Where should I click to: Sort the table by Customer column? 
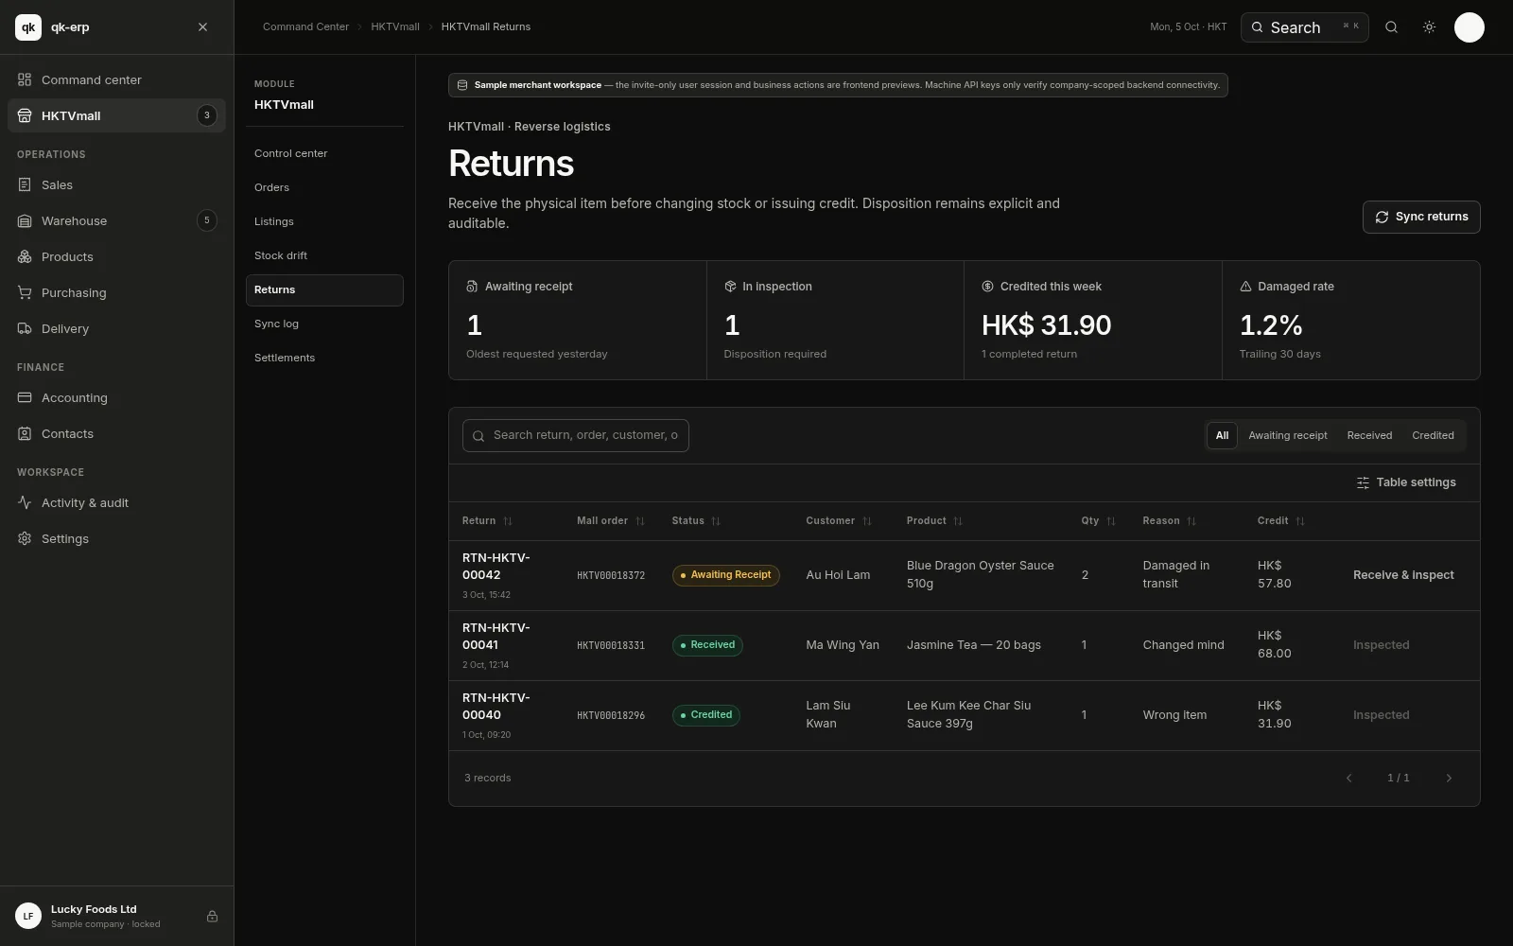coord(839,521)
